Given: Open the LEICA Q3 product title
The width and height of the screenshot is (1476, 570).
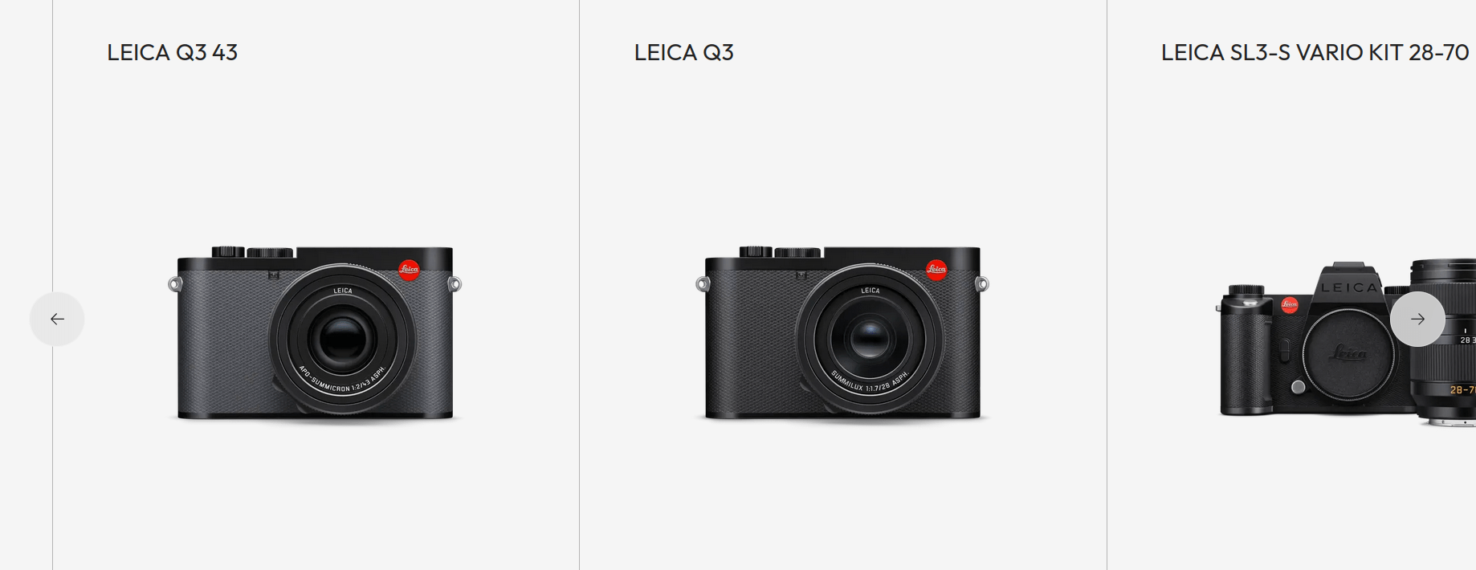Looking at the screenshot, I should coord(683,52).
